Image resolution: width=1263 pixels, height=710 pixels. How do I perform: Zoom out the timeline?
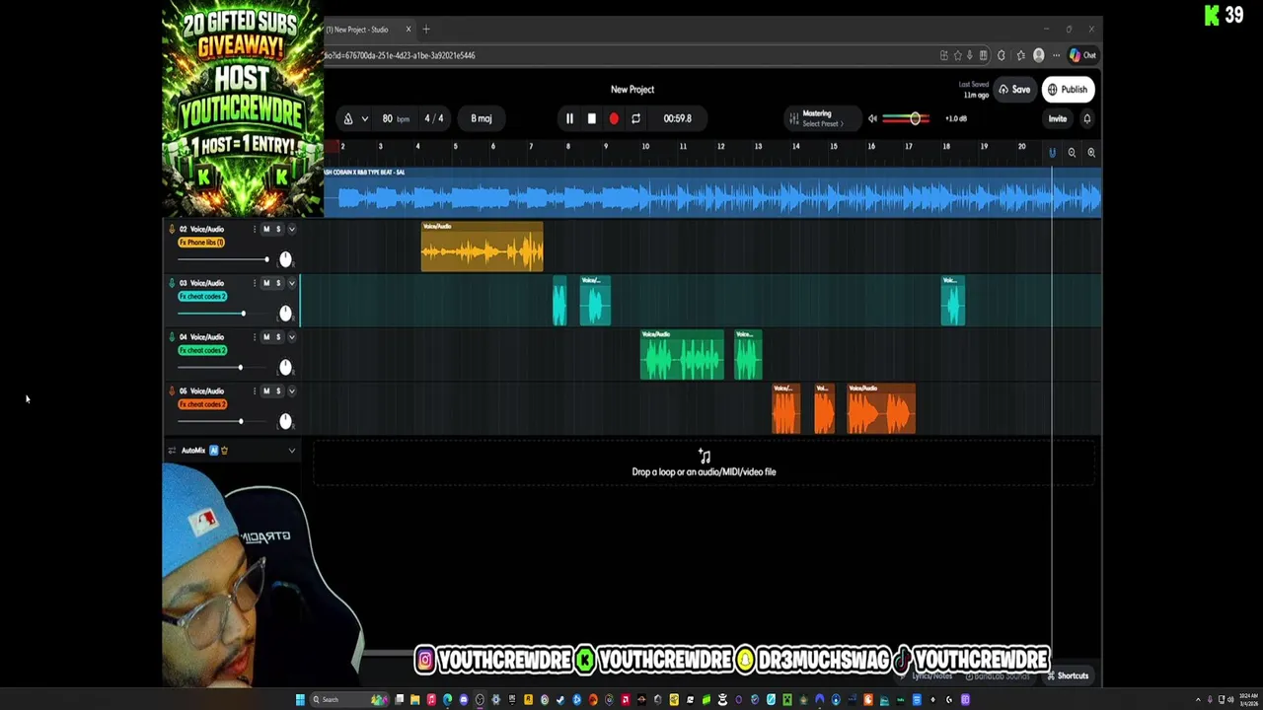(x=1072, y=153)
